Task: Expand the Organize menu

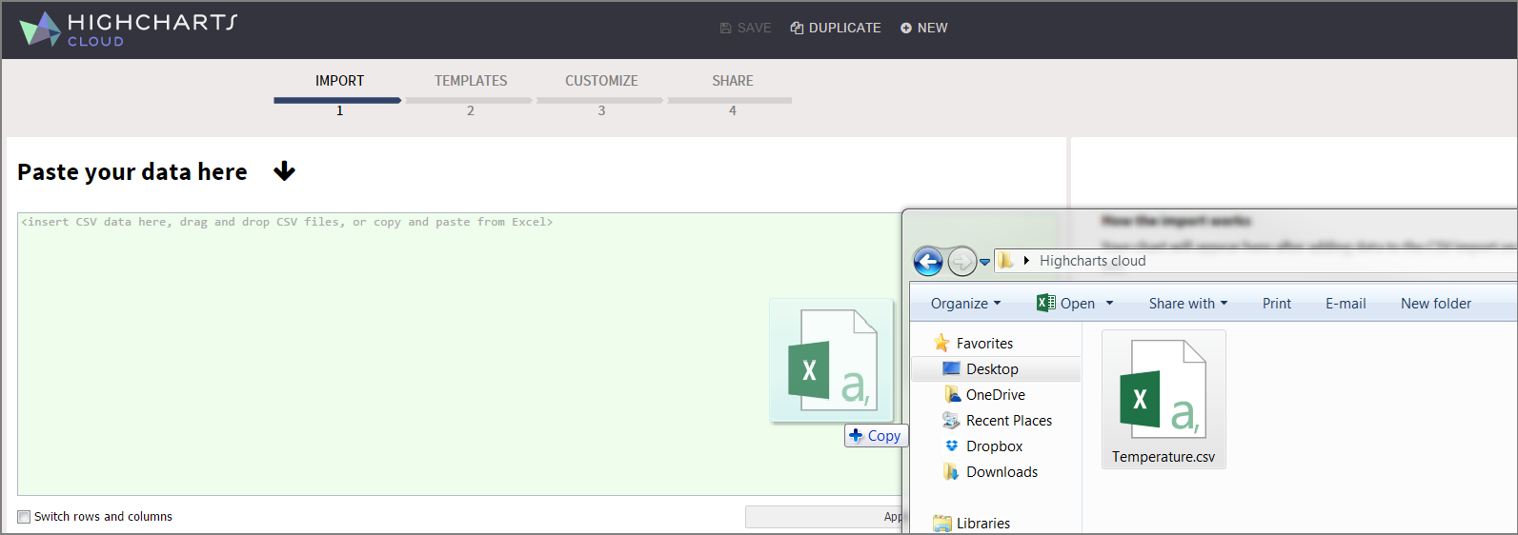Action: pyautogui.click(x=965, y=304)
